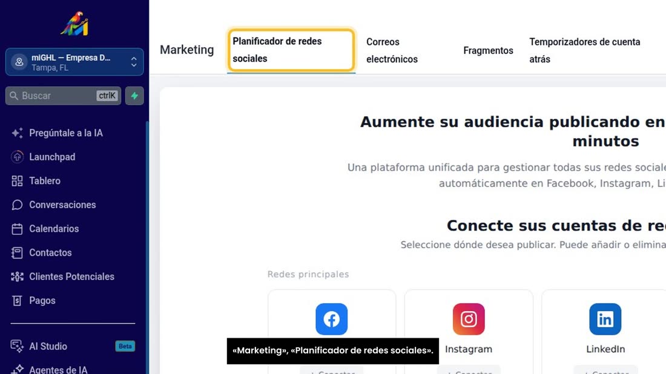This screenshot has height=374, width=666.
Task: Expand account switcher chevron arrows
Action: tap(134, 62)
